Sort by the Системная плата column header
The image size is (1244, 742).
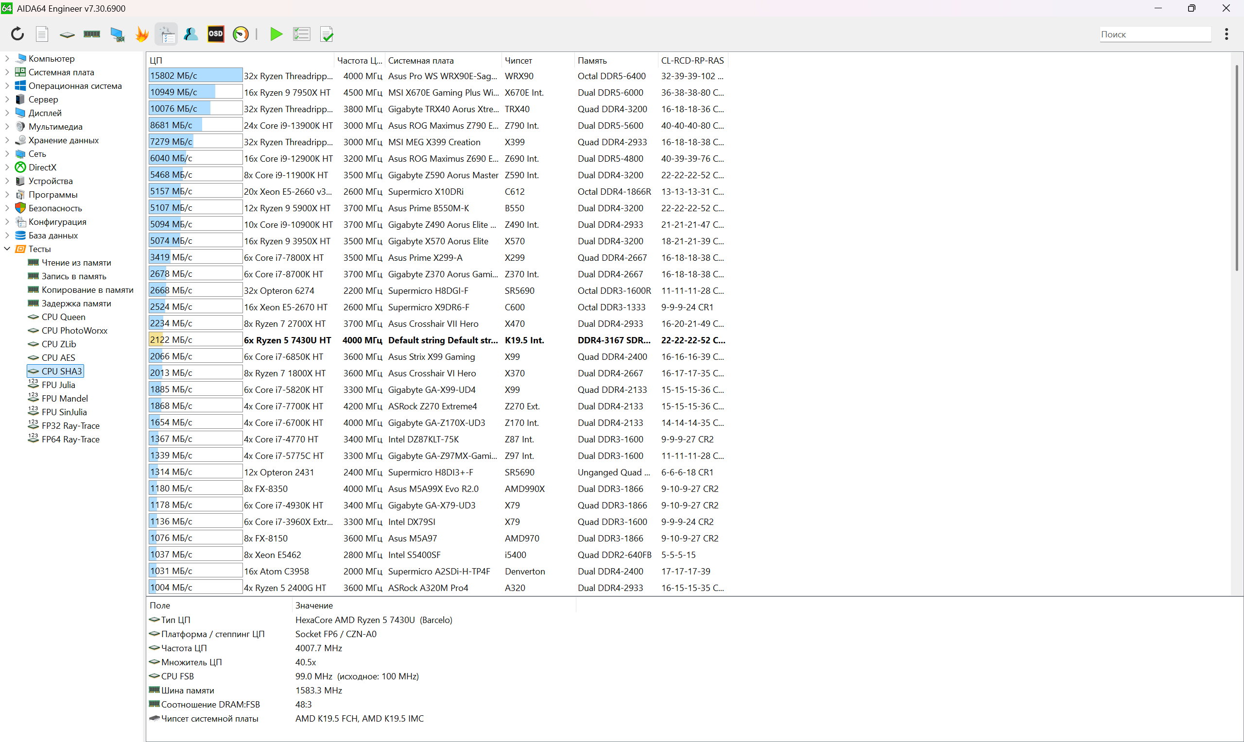point(443,60)
